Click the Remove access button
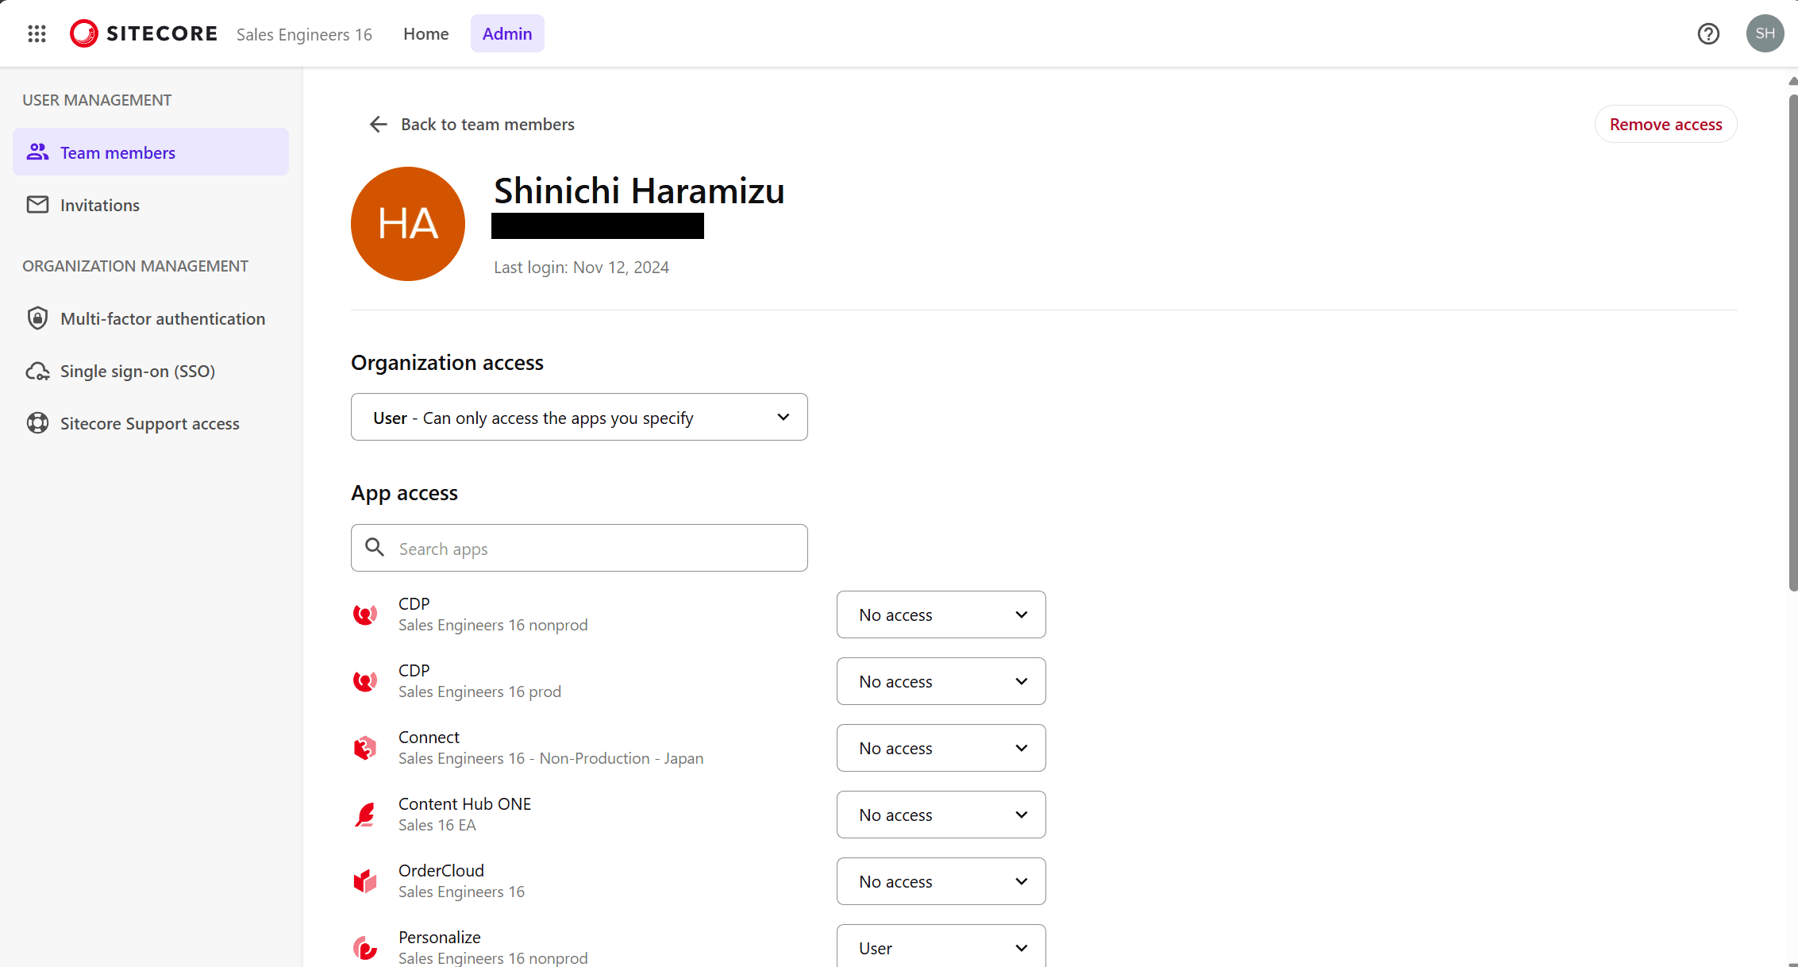Image resolution: width=1798 pixels, height=967 pixels. 1665,125
